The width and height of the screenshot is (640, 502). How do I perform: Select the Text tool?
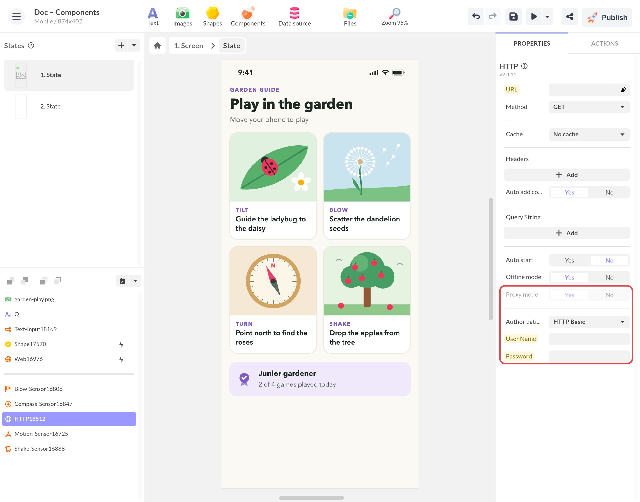pos(153,17)
